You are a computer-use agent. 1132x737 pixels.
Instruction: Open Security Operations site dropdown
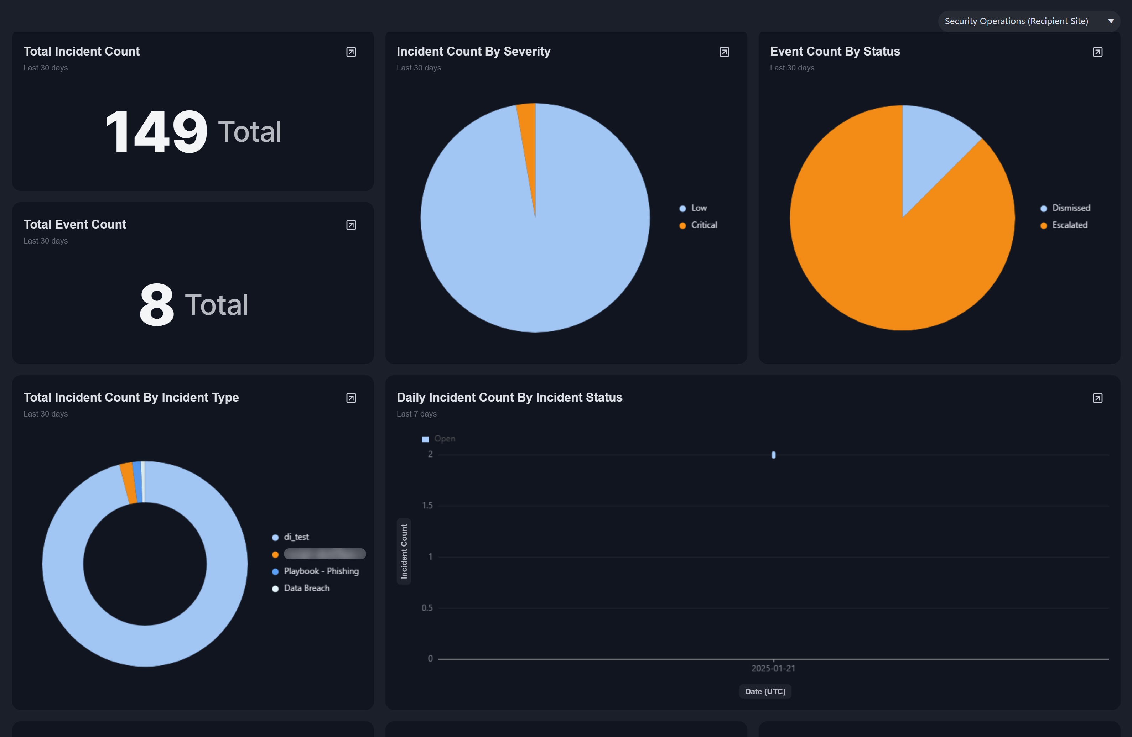pyautogui.click(x=1016, y=21)
